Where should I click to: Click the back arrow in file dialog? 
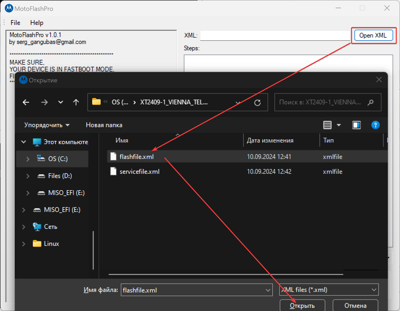(x=26, y=102)
